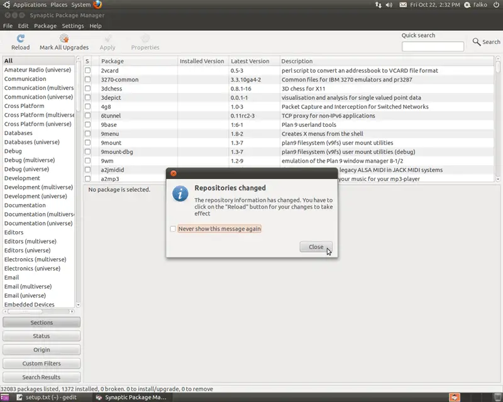Select the Editors section
503x402 pixels.
click(x=38, y=232)
